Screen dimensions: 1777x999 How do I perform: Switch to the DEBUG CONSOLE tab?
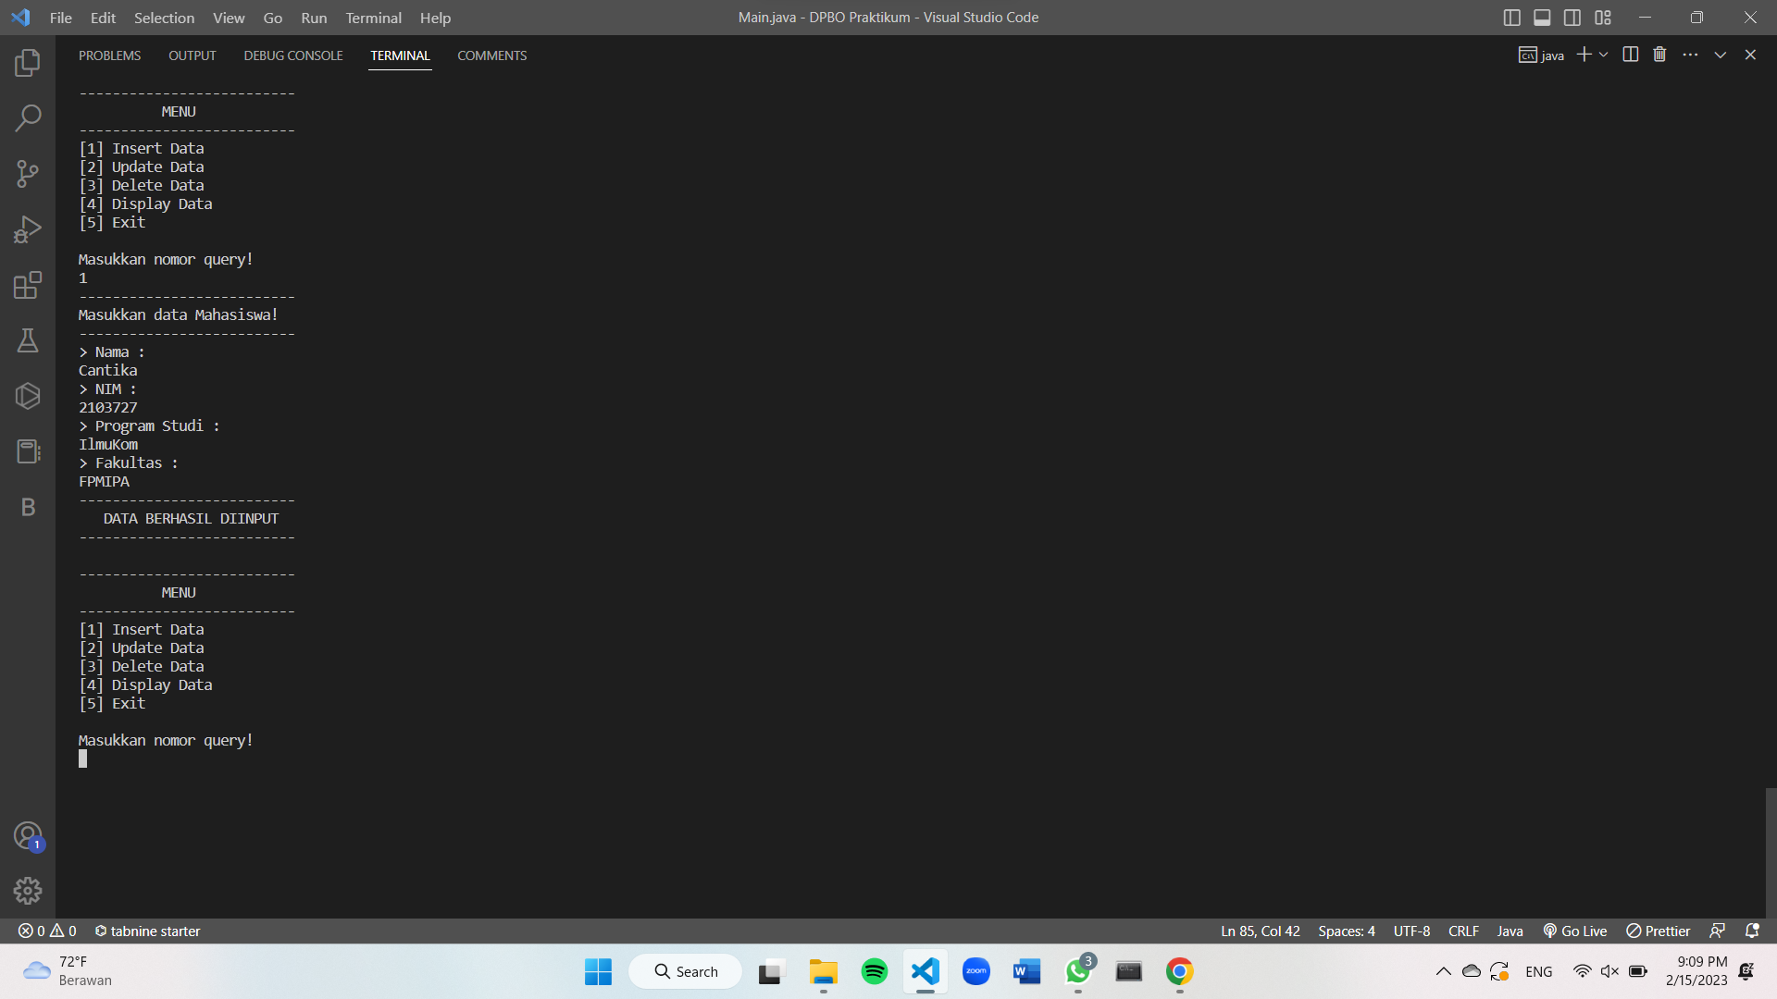[x=292, y=55]
